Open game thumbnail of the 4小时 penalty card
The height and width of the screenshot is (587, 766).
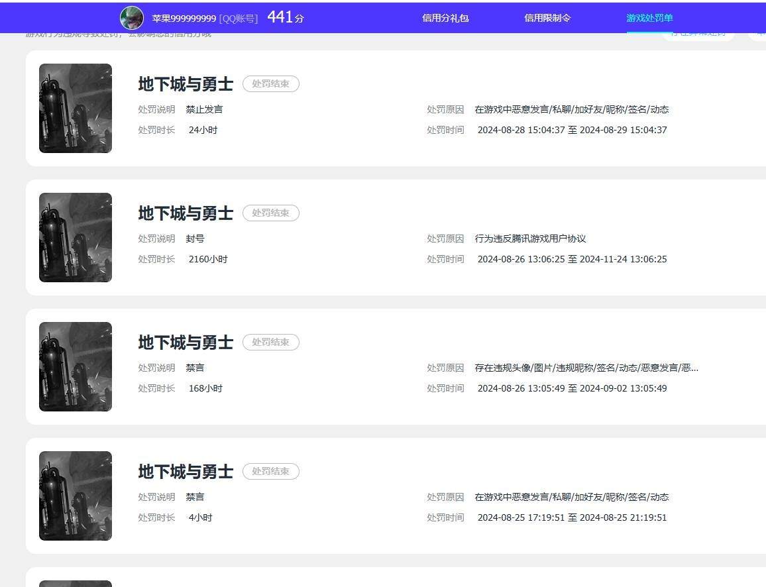pyautogui.click(x=76, y=496)
